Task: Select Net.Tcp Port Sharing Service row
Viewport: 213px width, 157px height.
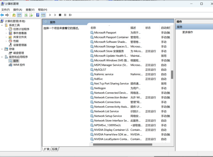Action: click(x=130, y=84)
